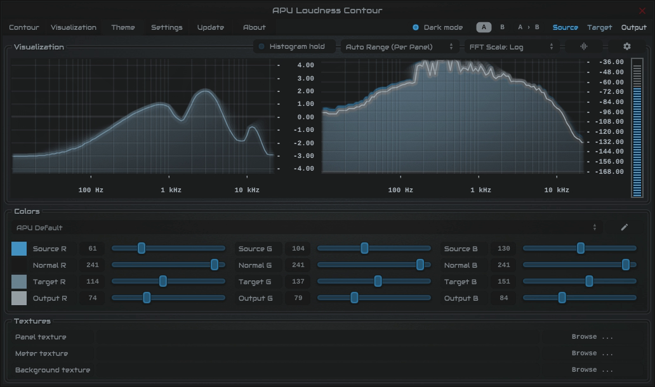
Task: Click the loudness contour curve graph
Action: click(143, 116)
